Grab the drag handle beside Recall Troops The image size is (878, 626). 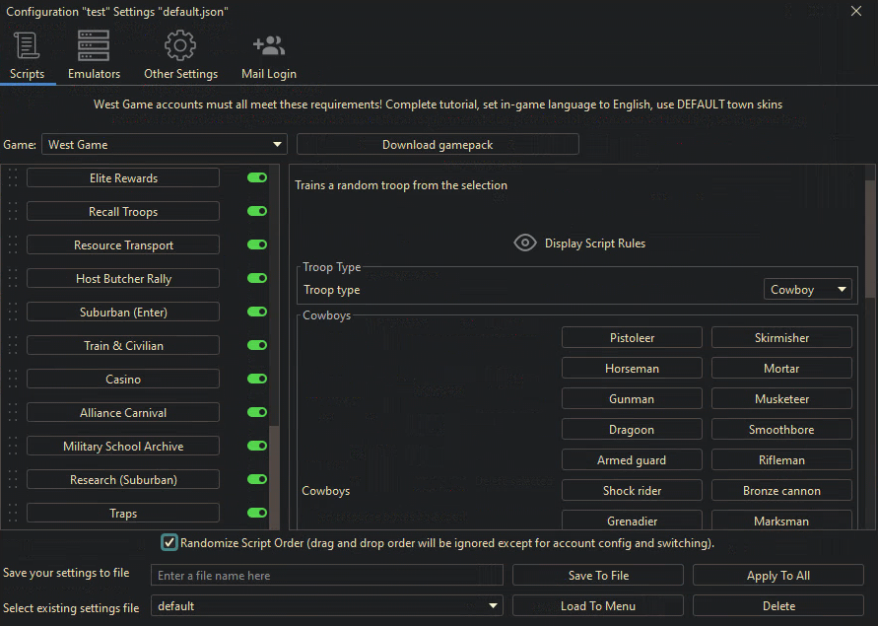(x=13, y=212)
